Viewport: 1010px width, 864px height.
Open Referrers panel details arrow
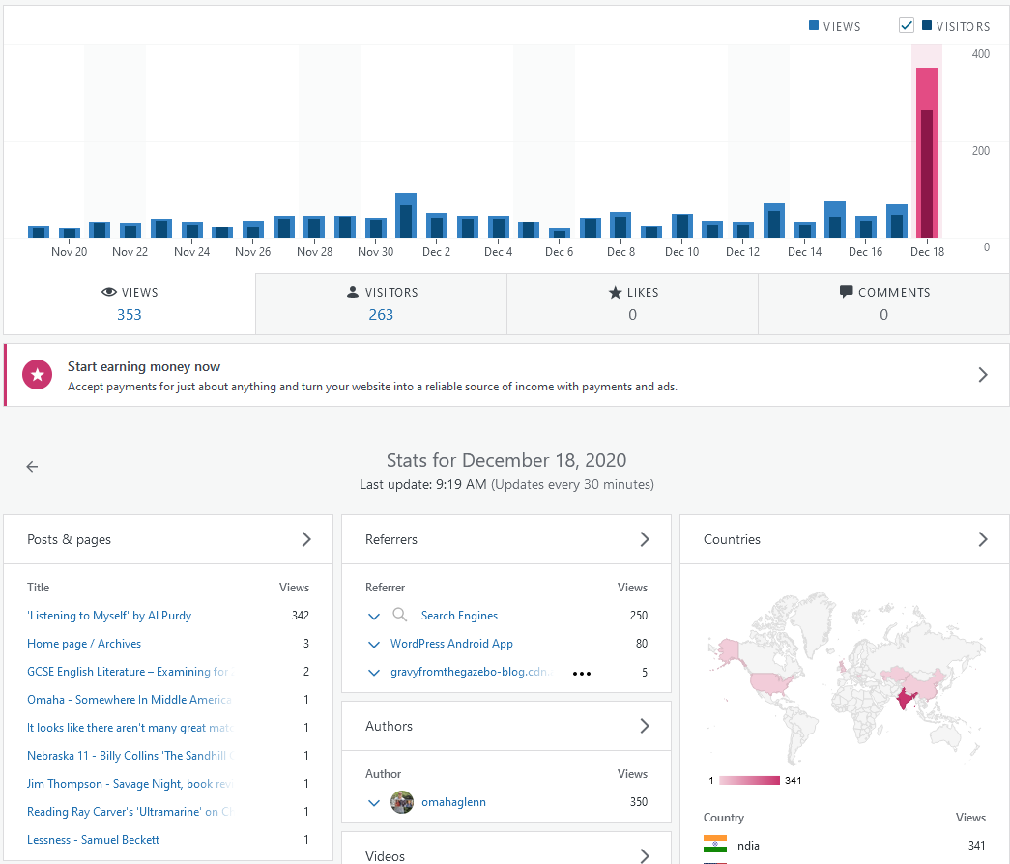[644, 539]
